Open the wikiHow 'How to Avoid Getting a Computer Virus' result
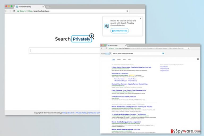This screenshot has width=204, height=136. coord(132,107)
